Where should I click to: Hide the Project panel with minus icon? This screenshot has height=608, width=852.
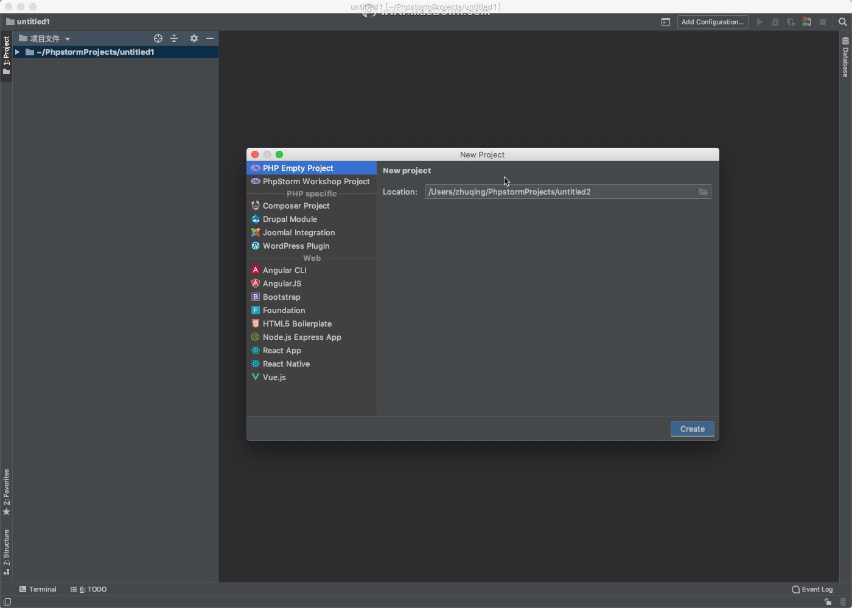pos(210,38)
